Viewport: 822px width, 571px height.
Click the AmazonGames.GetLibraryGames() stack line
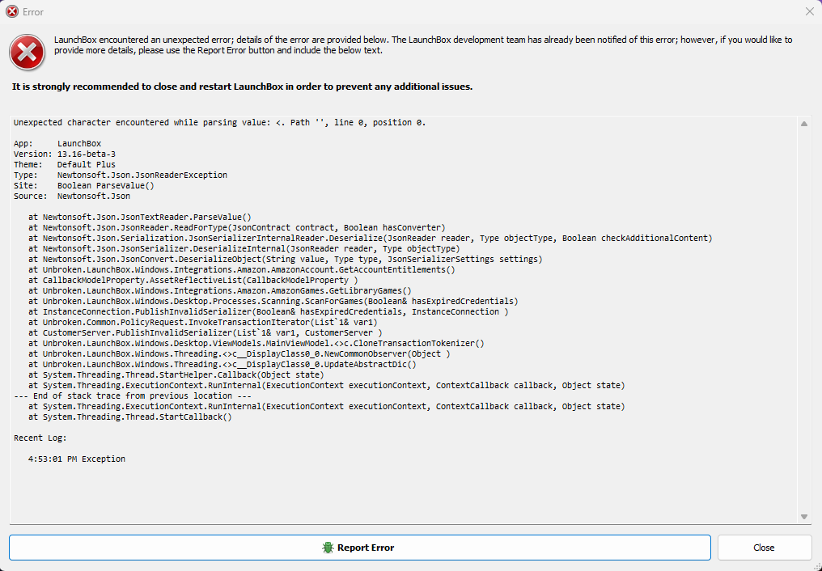tap(219, 290)
